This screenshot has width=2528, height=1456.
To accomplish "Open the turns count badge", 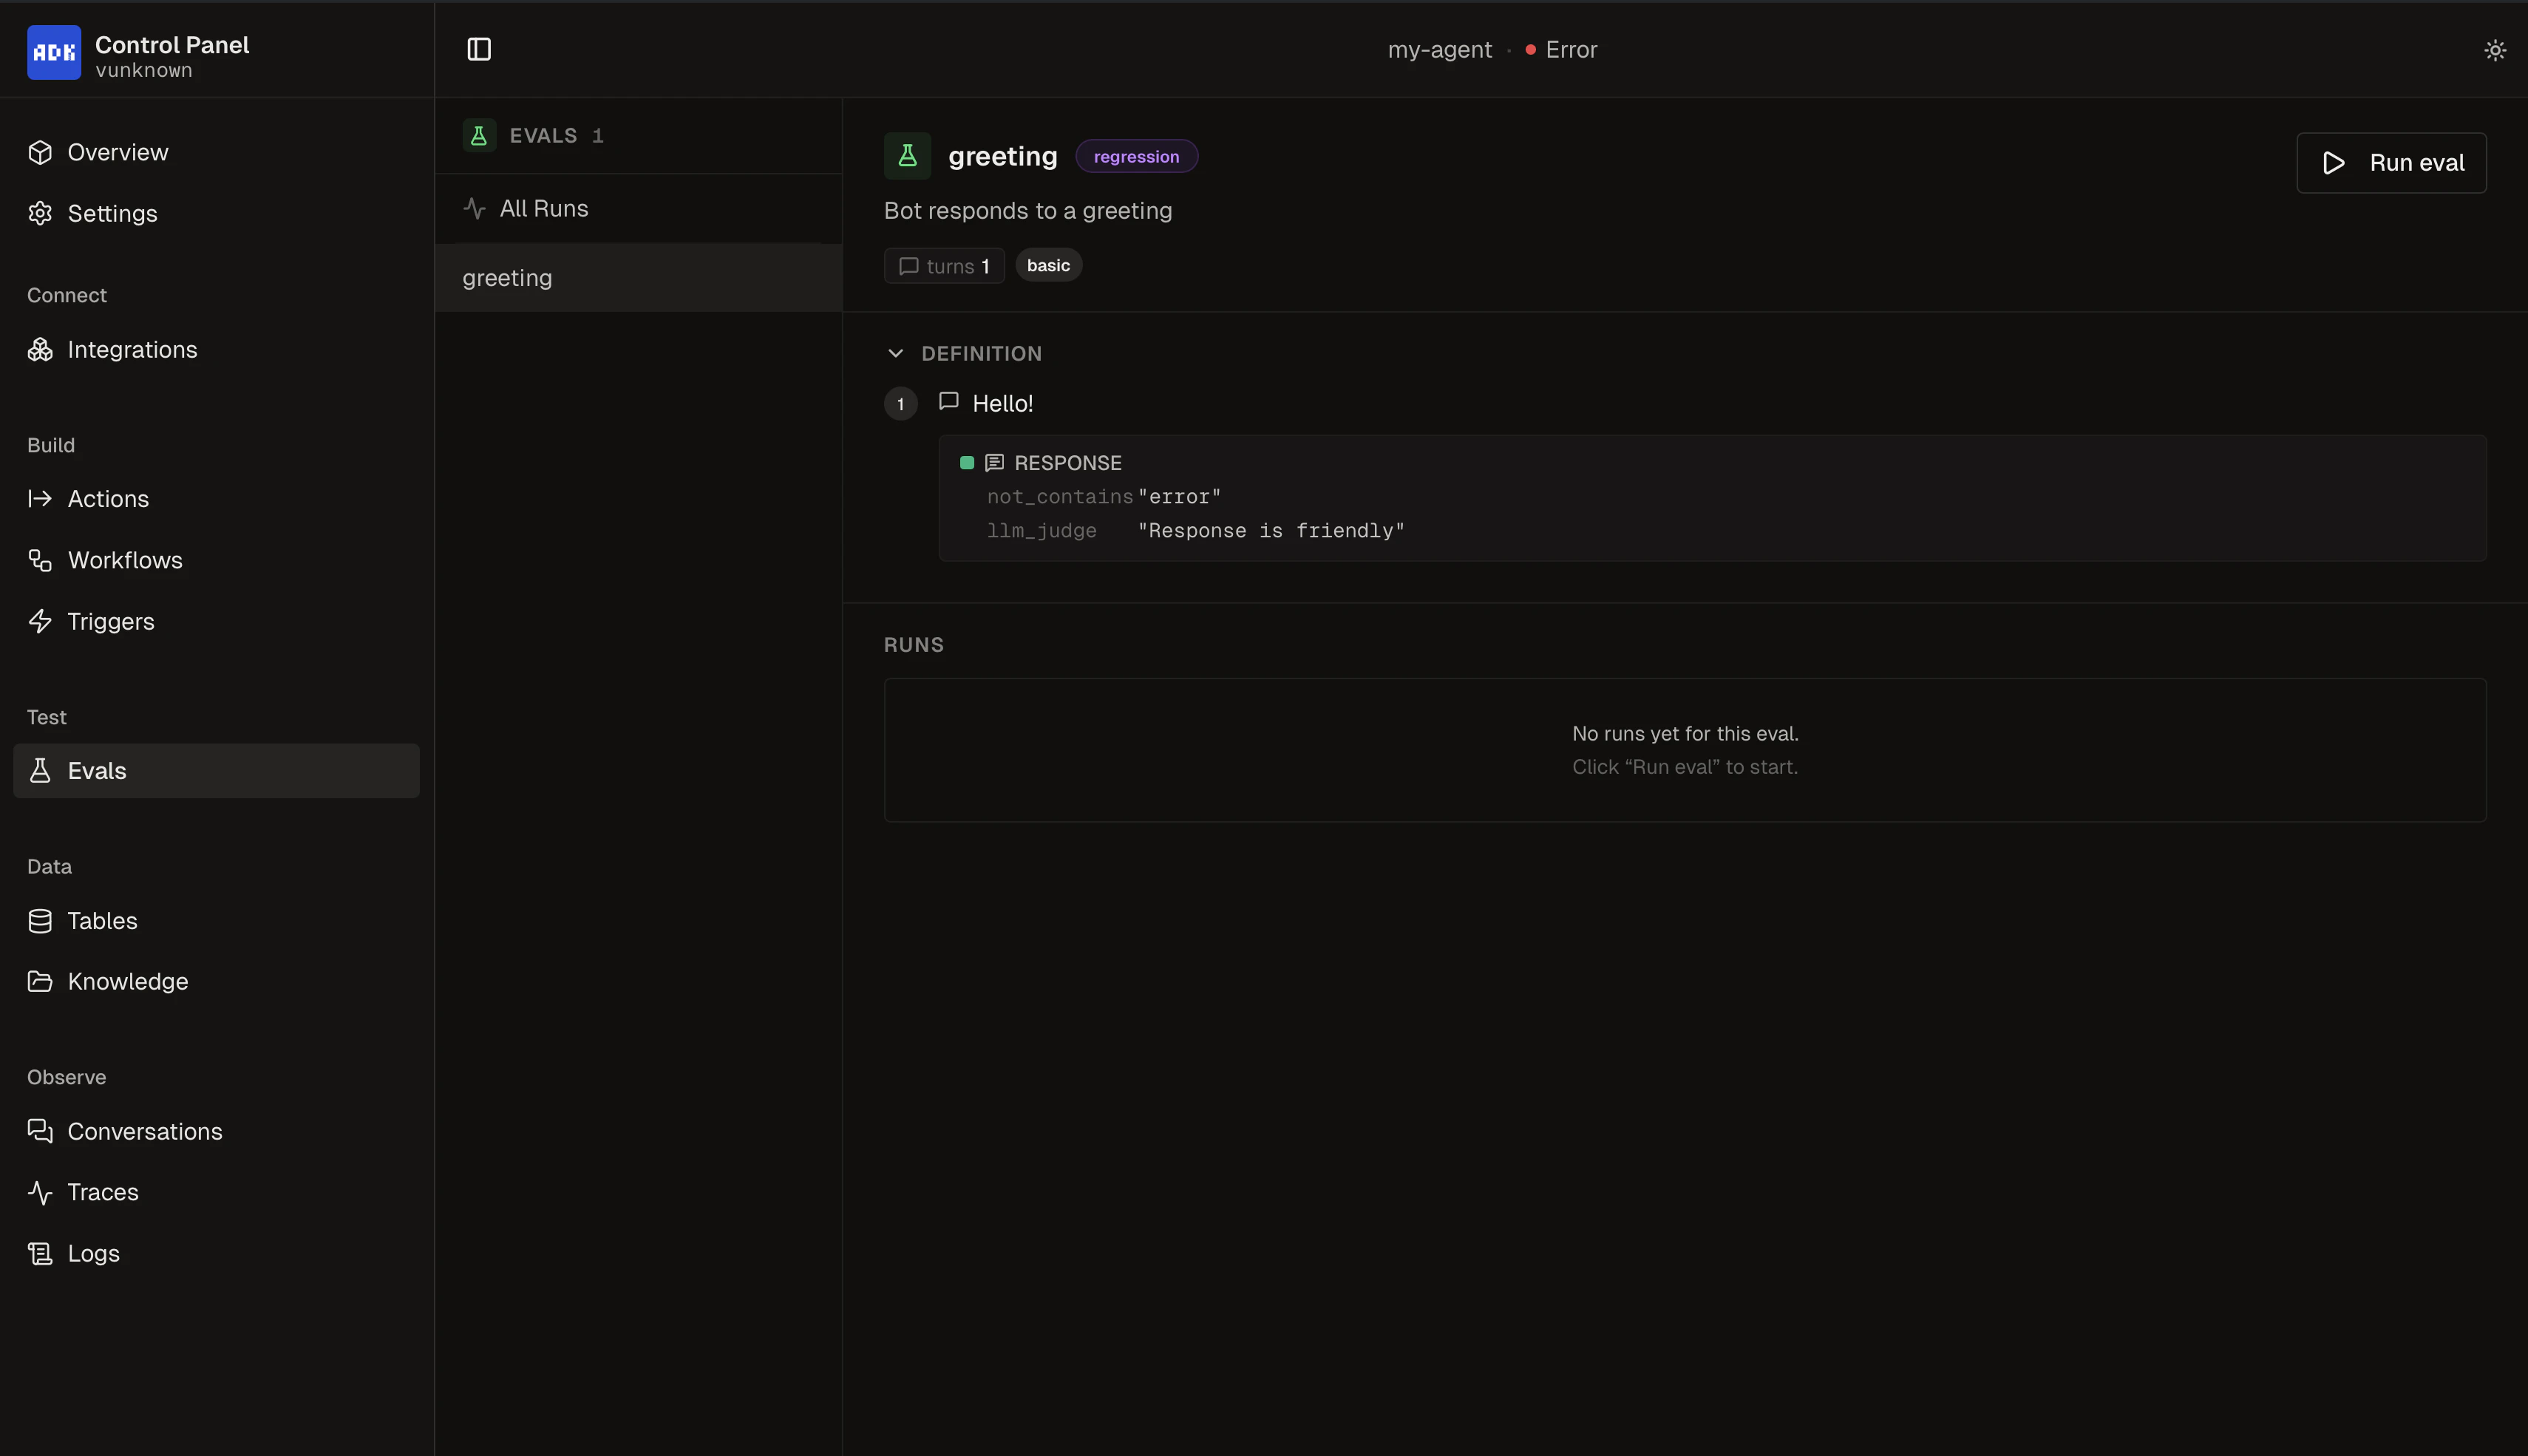I will (x=943, y=265).
